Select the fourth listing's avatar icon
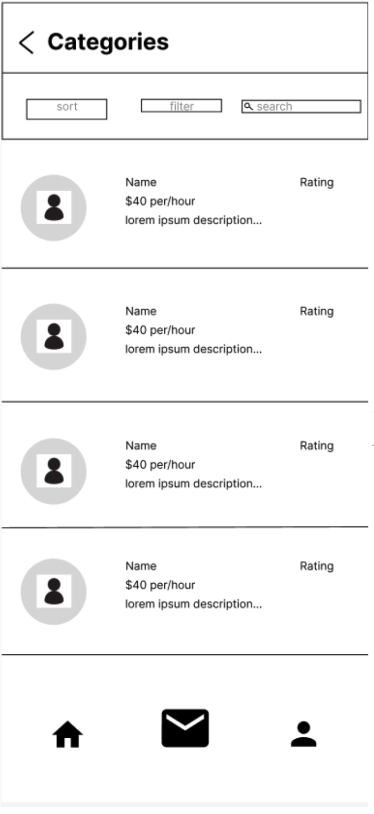Viewport: 374px width, 814px height. 54,591
